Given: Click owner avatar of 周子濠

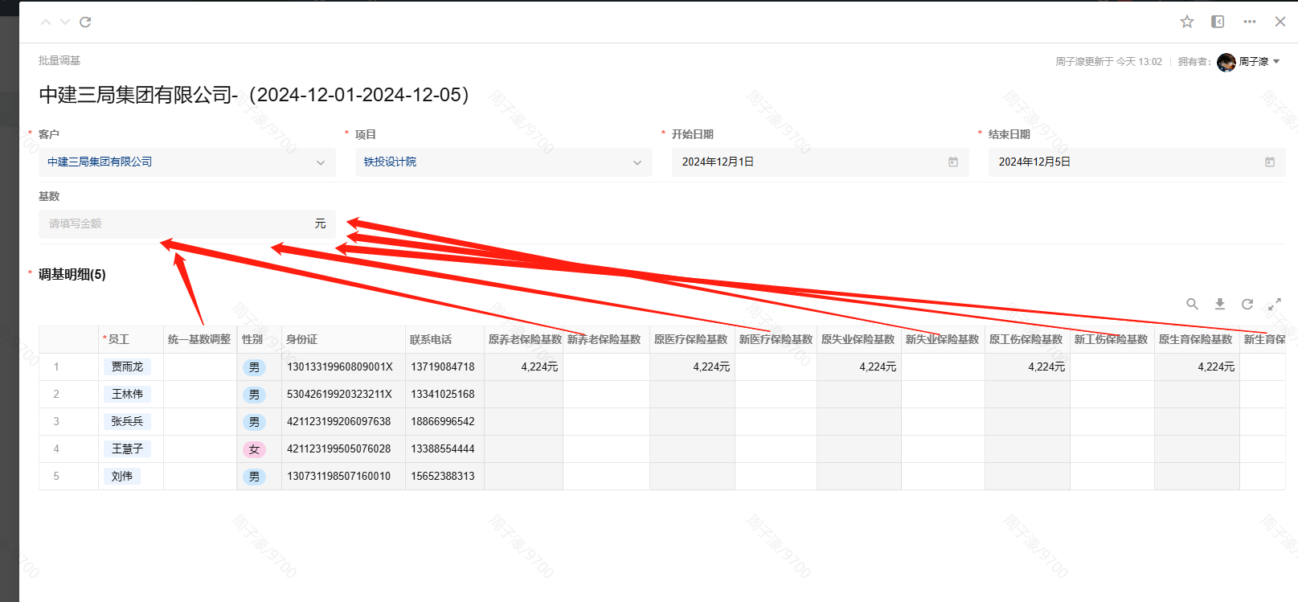Looking at the screenshot, I should (x=1226, y=62).
